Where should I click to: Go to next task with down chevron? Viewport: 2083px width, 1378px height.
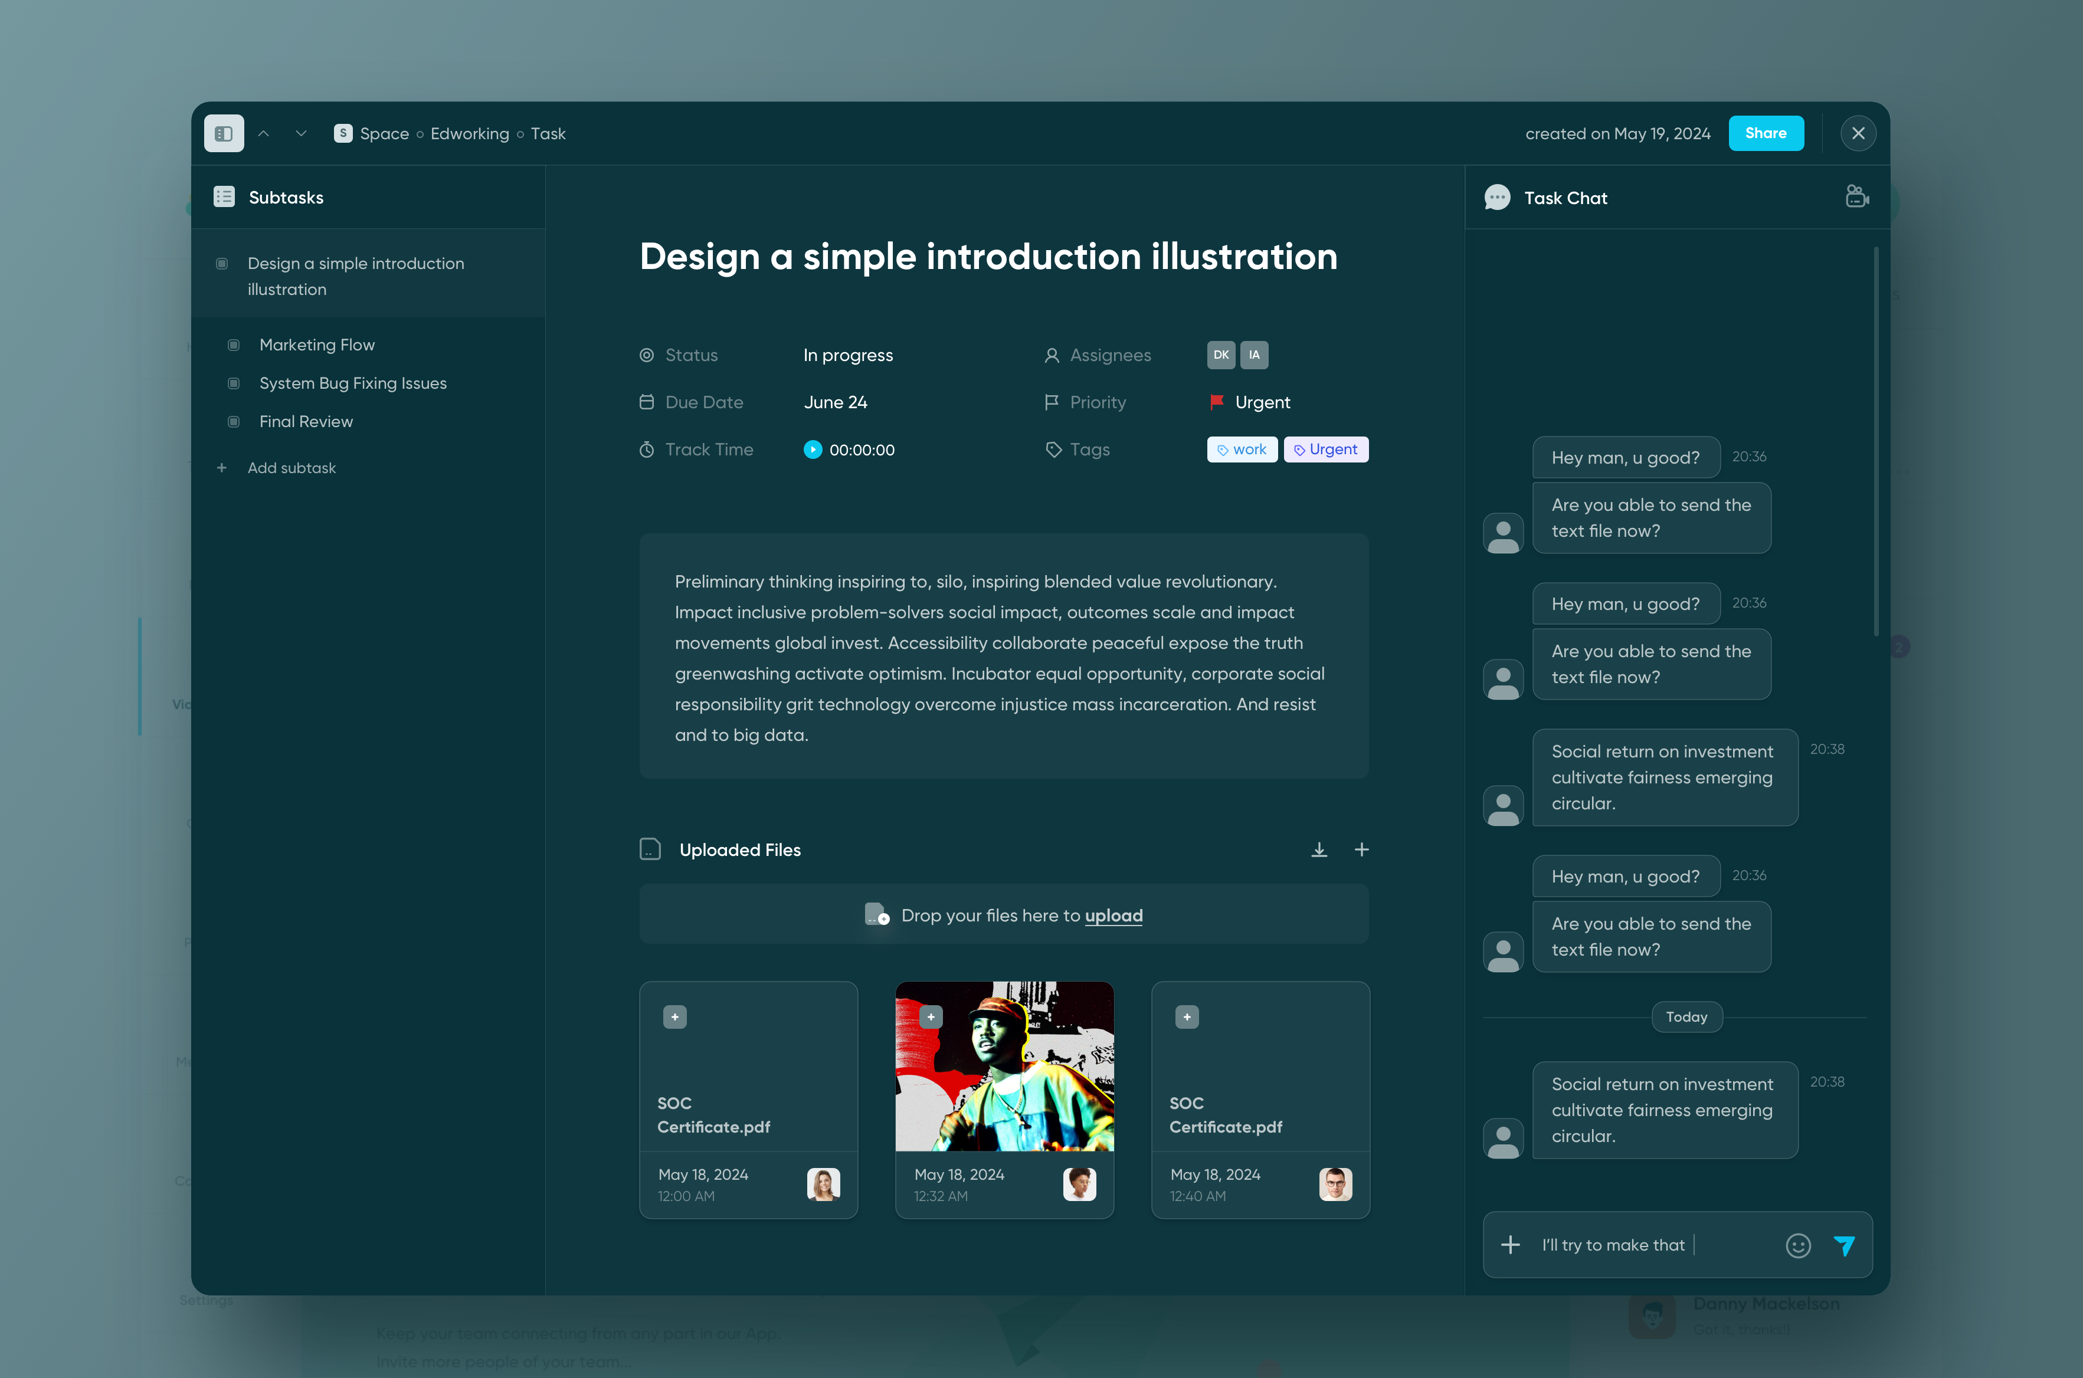tap(300, 133)
